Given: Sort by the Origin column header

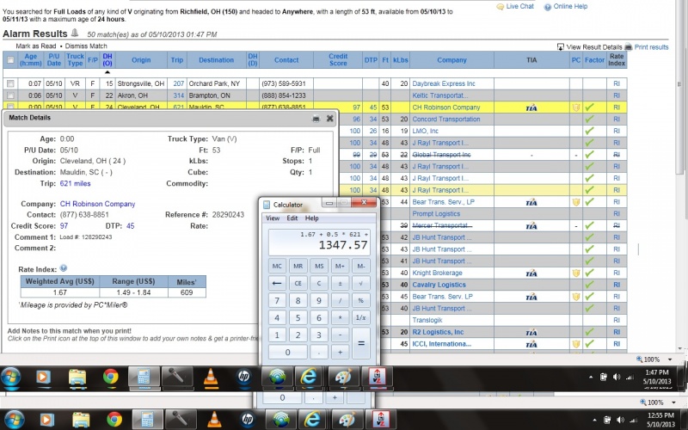Looking at the screenshot, I should [141, 60].
